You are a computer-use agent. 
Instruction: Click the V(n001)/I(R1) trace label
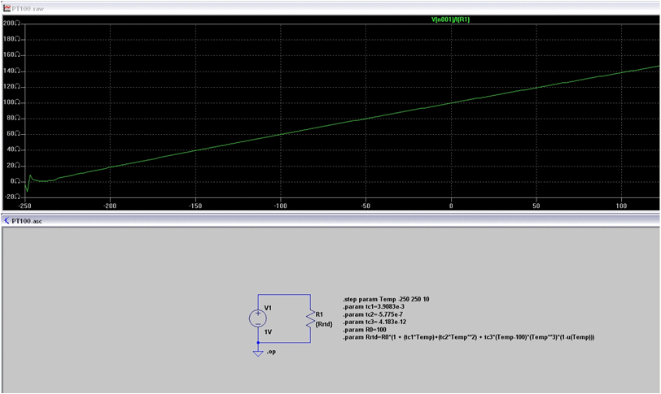[x=450, y=19]
